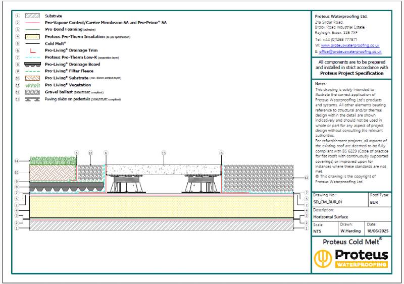The image size is (404, 284).
Task: Click the drawn-by value 'W.Harding'
Action: pos(350,231)
